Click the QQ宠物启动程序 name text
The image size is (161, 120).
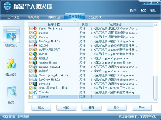tap(50, 50)
